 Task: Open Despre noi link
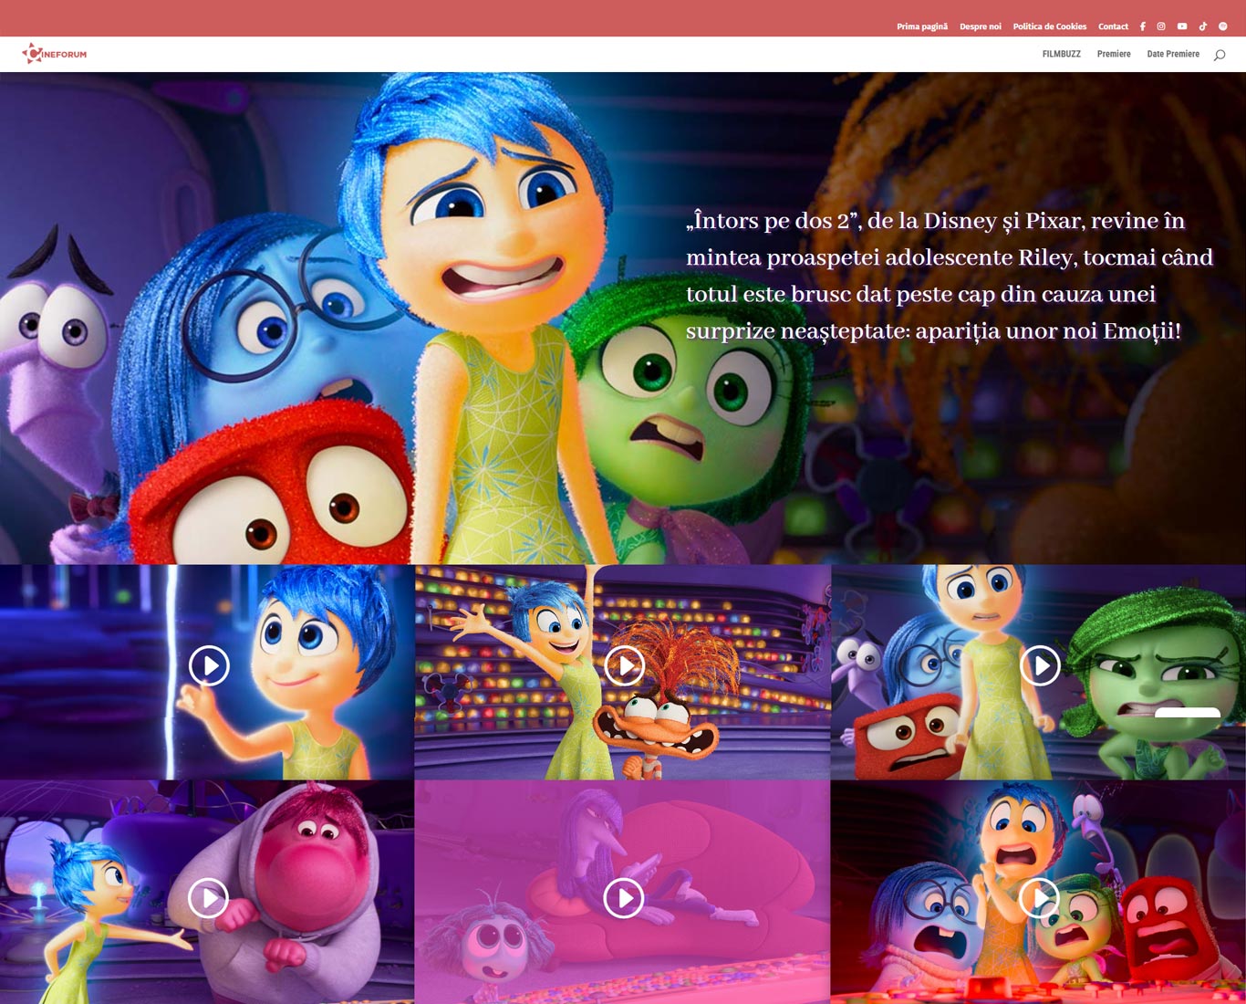[981, 26]
